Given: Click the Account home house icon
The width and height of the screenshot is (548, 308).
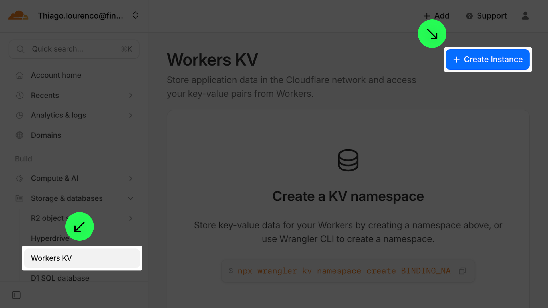Looking at the screenshot, I should coord(19,75).
